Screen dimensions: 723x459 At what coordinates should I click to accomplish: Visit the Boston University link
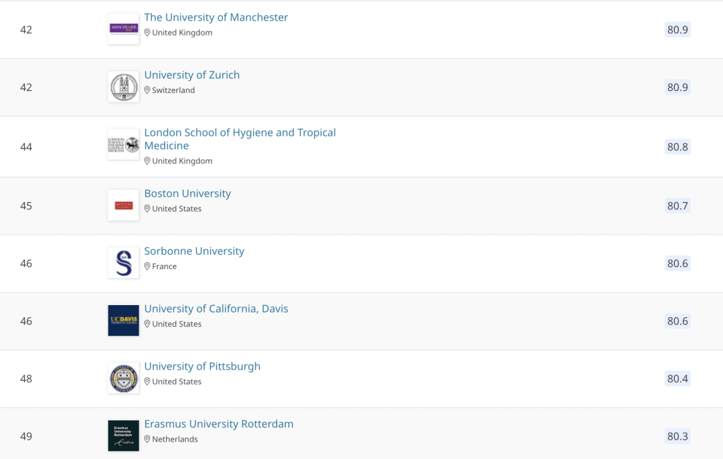coord(187,193)
